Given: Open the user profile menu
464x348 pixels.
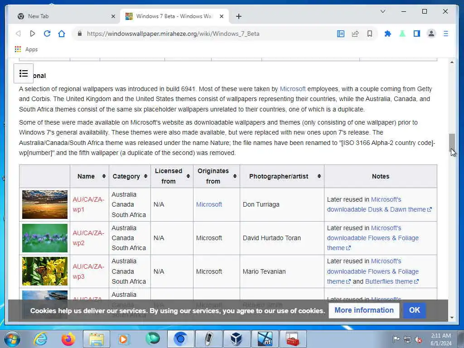Looking at the screenshot, I should [431, 34].
